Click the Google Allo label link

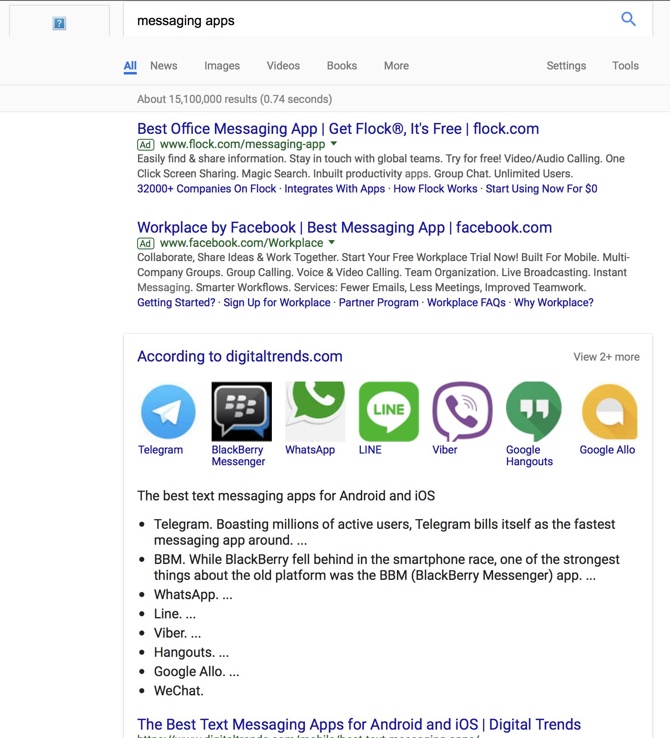coord(607,450)
